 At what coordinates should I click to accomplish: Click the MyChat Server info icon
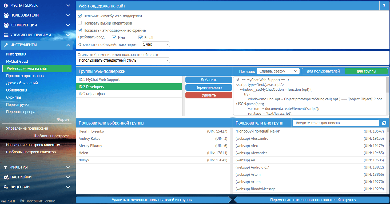6,5
